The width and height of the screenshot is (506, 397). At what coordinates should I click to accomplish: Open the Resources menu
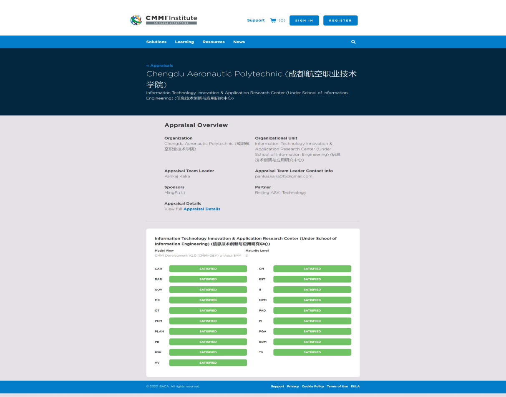[x=214, y=42]
